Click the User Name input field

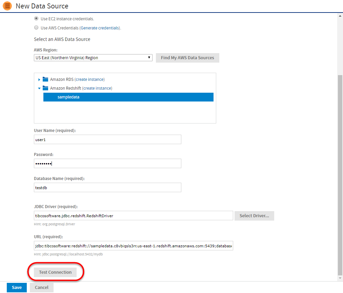pyautogui.click(x=107, y=139)
